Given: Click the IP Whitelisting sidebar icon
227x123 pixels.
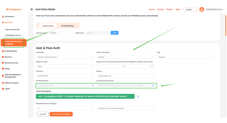Looking at the screenshot, I should pyautogui.click(x=3, y=51).
